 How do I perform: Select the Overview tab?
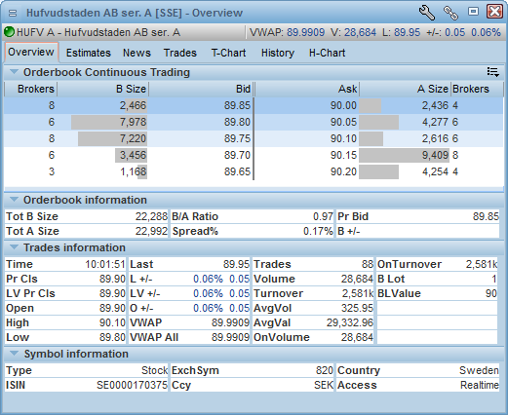coord(31,52)
